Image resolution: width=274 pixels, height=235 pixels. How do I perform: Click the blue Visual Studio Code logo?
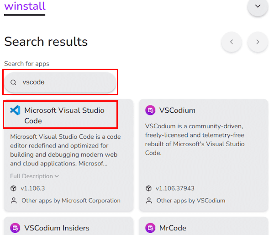(15, 110)
